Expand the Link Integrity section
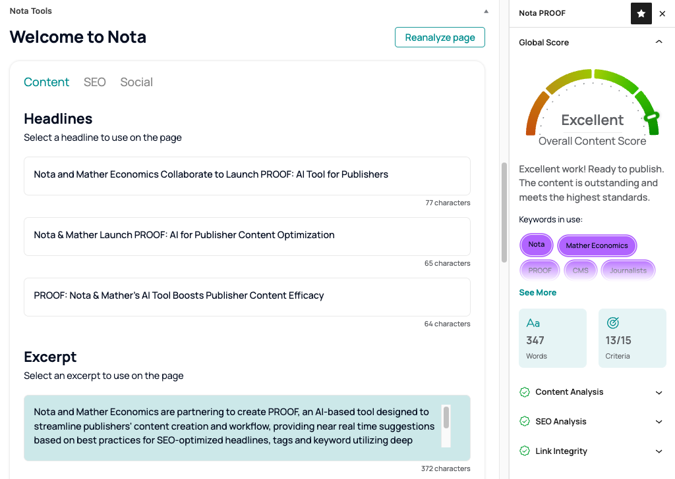 point(659,451)
